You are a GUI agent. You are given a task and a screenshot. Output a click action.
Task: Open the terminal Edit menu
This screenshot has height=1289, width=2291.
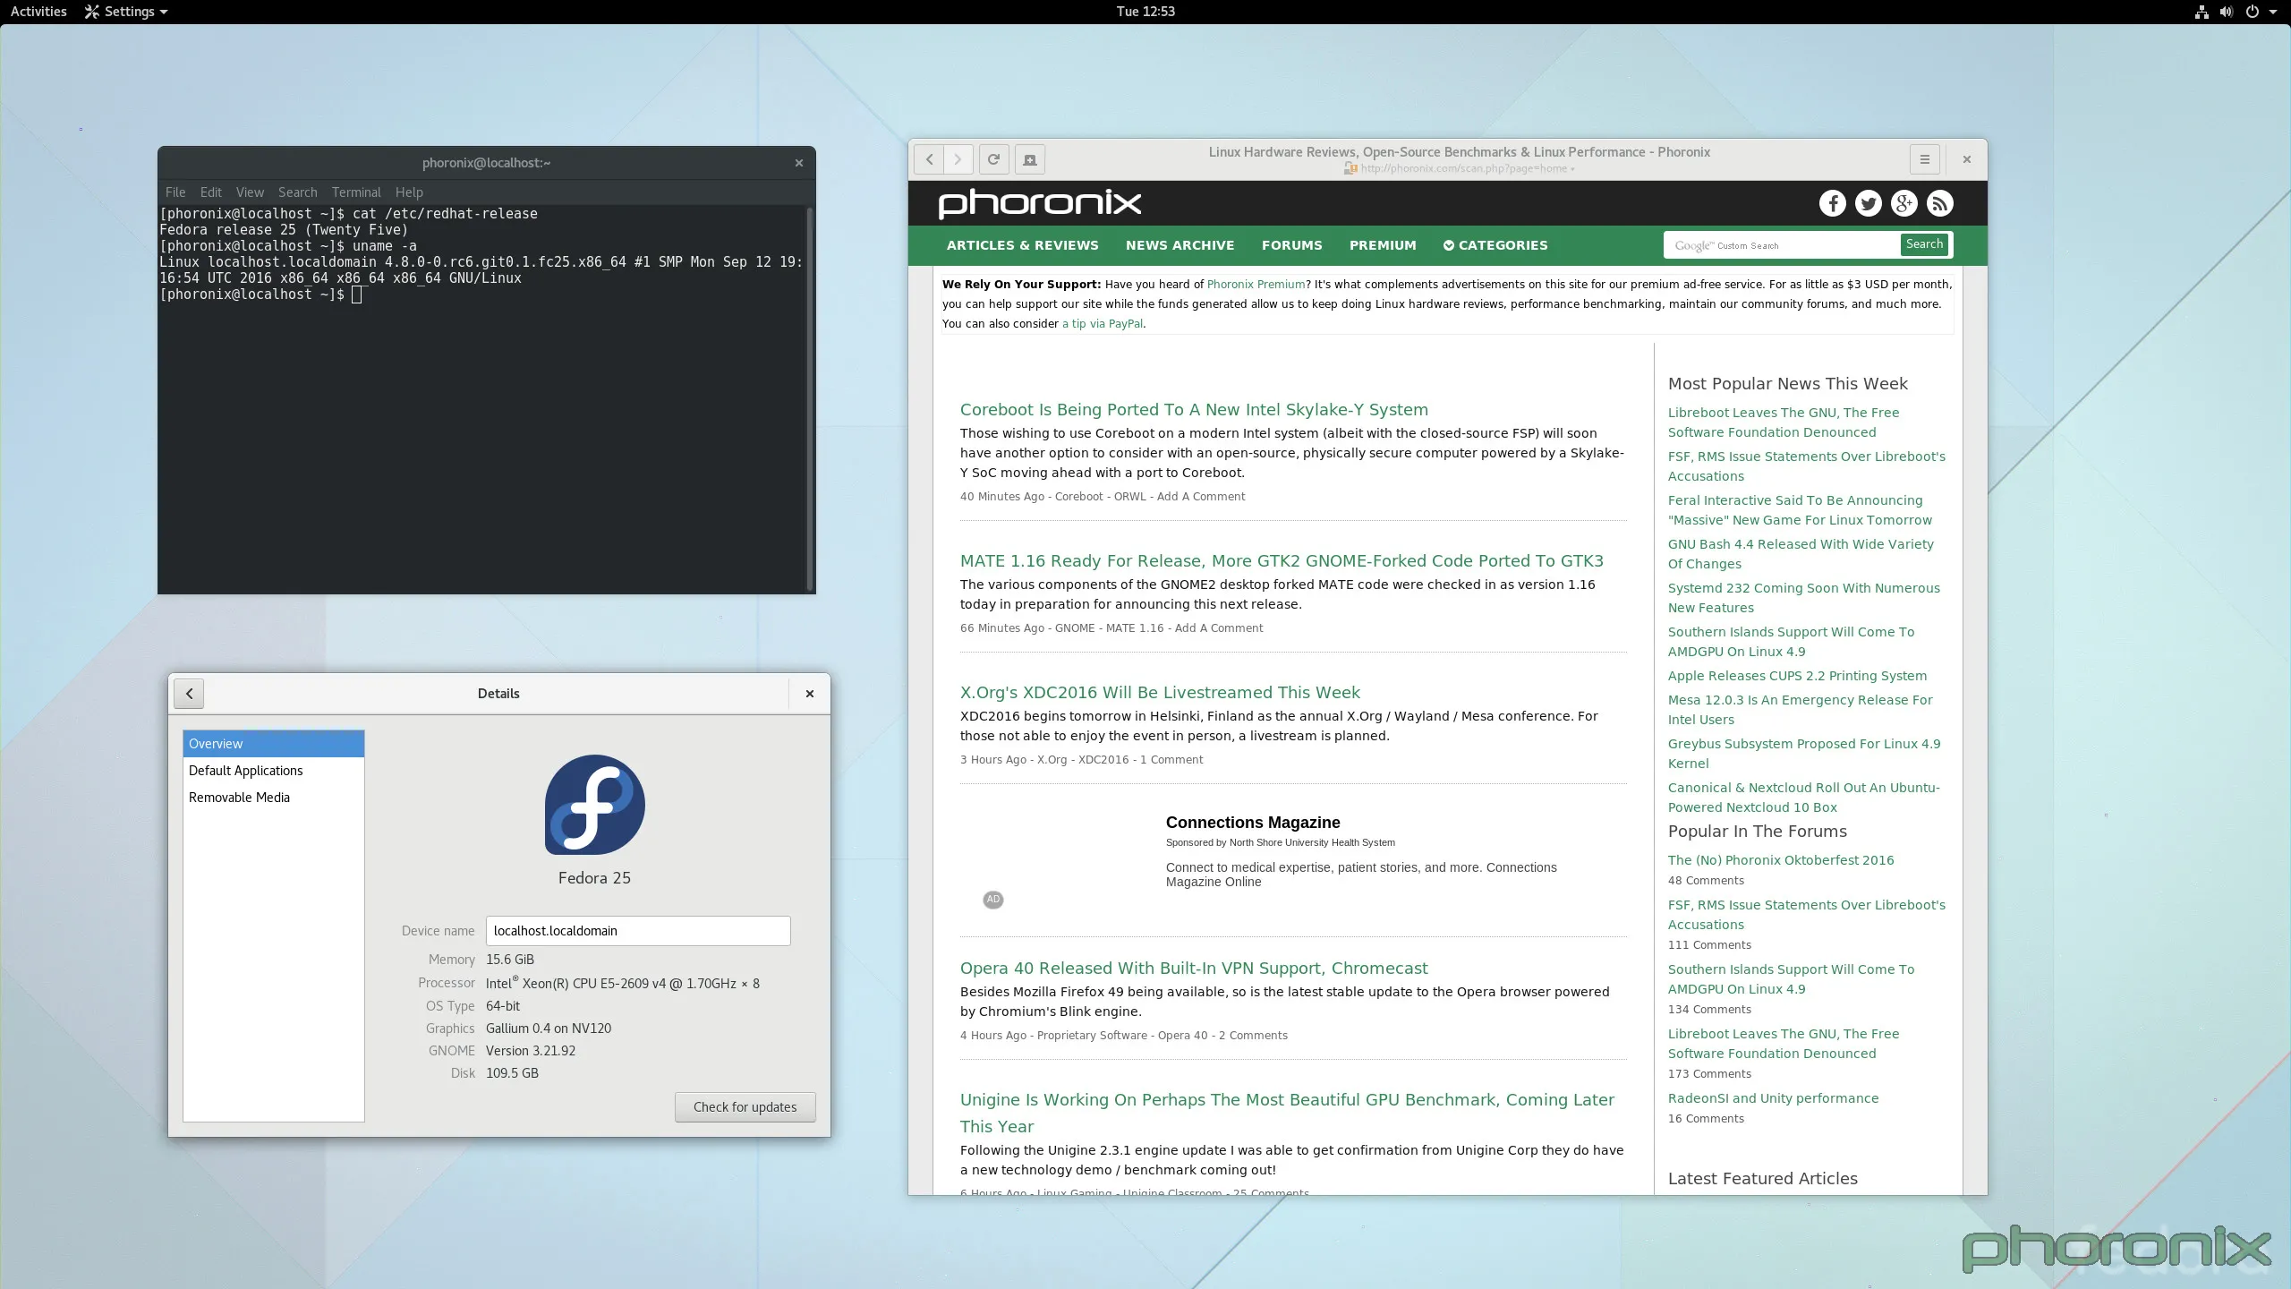pos(211,192)
